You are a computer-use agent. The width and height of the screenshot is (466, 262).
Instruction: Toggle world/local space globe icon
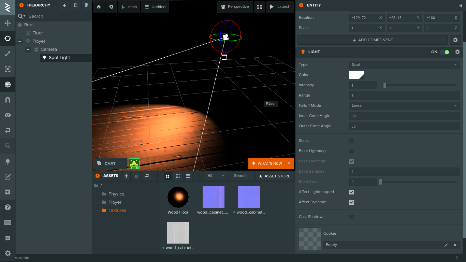pyautogui.click(x=8, y=85)
